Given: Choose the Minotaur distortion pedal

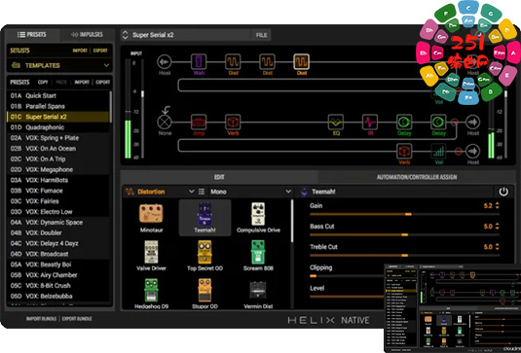Looking at the screenshot, I should pyautogui.click(x=151, y=218).
